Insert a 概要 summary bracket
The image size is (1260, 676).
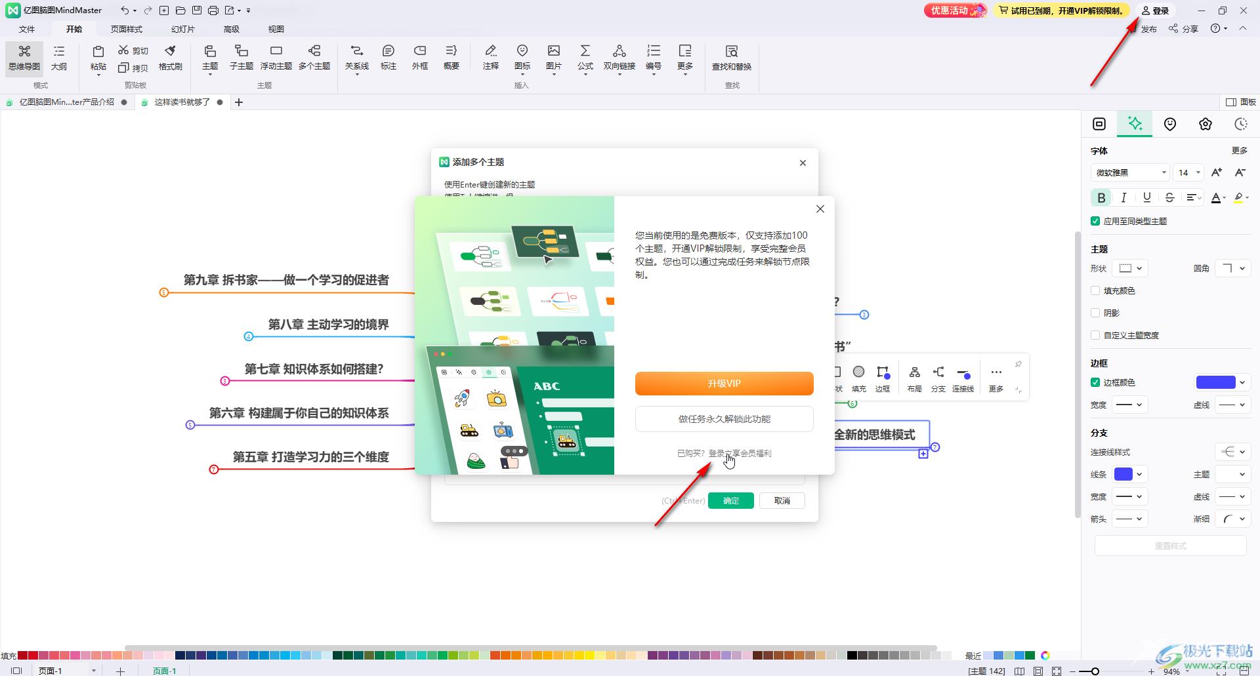pos(451,58)
